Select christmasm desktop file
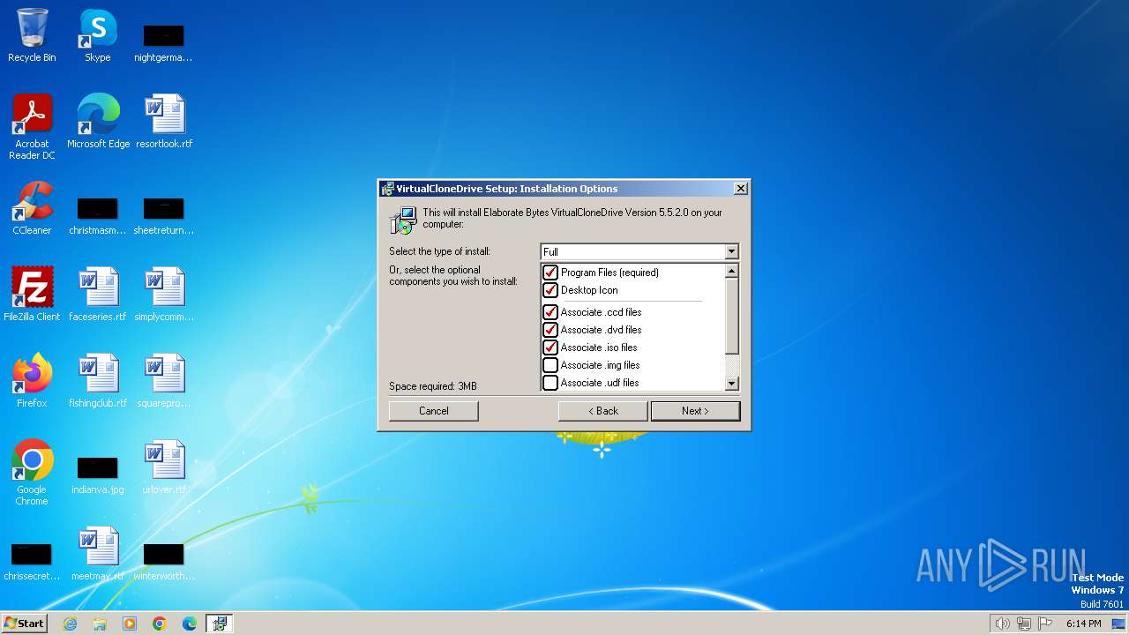This screenshot has width=1129, height=635. (x=98, y=215)
